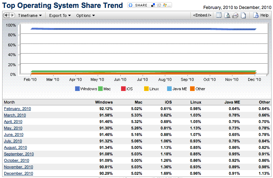
Task: Click the copy pages icon
Action: 243,15
